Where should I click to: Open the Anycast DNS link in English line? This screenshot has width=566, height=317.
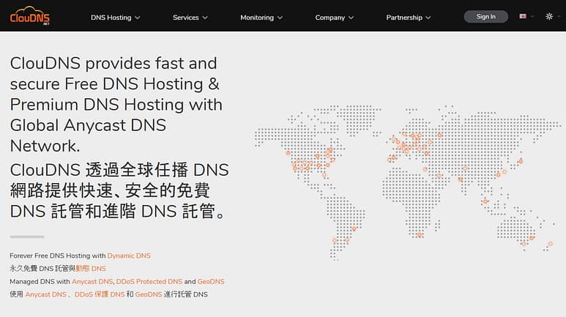pyautogui.click(x=92, y=282)
